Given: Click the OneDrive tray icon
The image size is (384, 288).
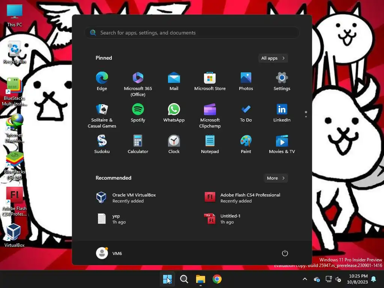Looking at the screenshot, I should click(317, 279).
